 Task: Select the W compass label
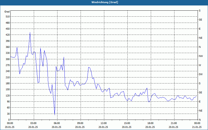point(200,65)
